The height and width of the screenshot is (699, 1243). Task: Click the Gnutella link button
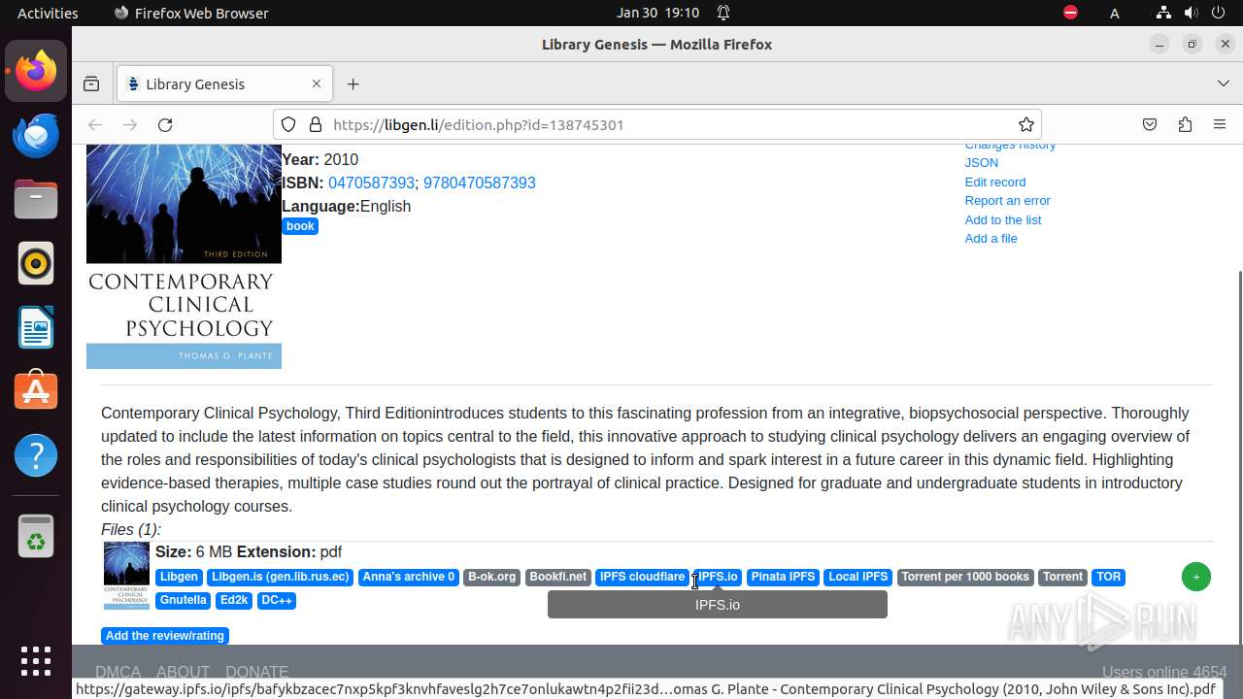coord(183,600)
